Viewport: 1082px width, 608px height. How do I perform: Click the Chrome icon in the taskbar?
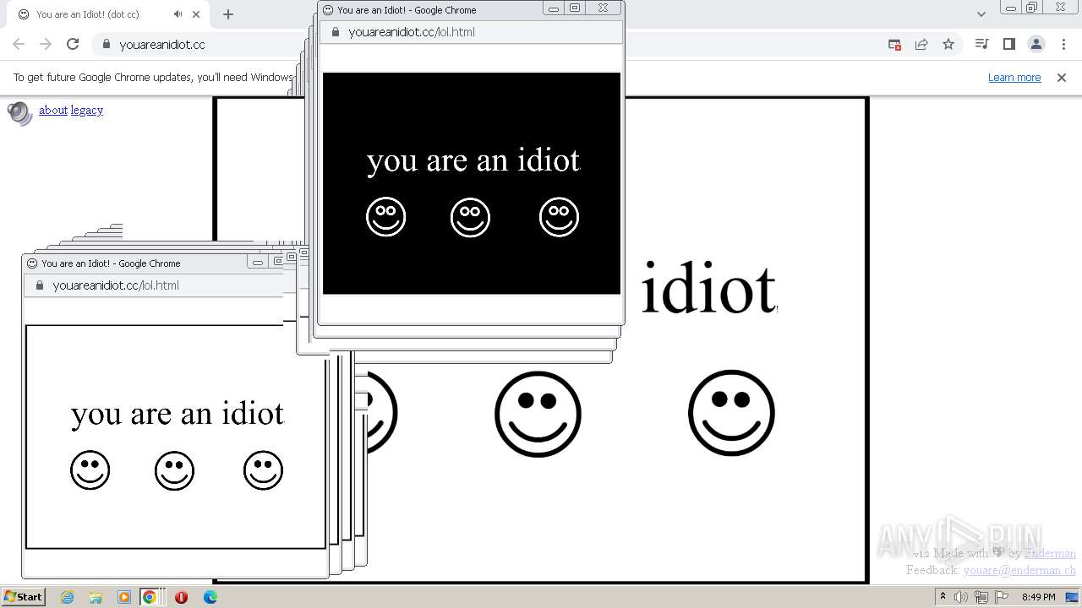150,597
